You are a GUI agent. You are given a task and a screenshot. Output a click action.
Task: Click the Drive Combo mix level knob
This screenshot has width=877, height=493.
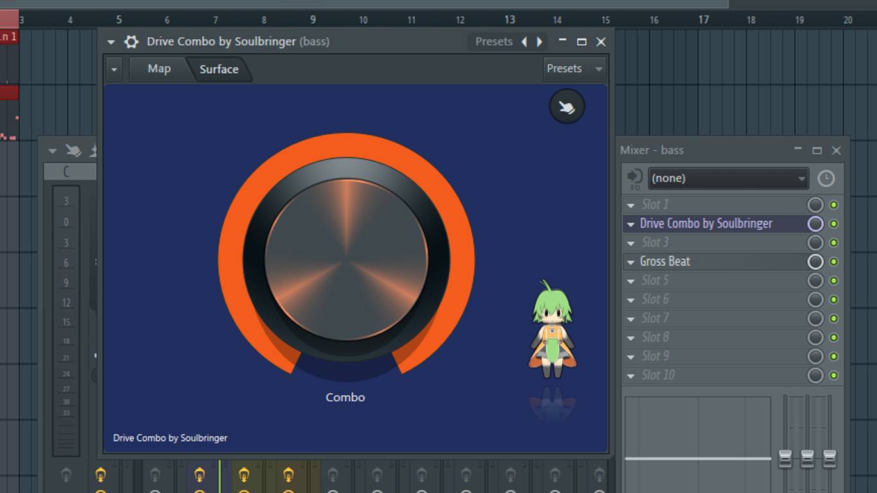(x=815, y=224)
